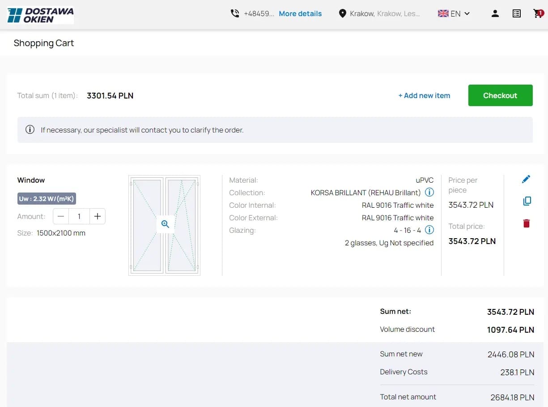Click the amount quantity input field
The image size is (548, 407).
79,216
